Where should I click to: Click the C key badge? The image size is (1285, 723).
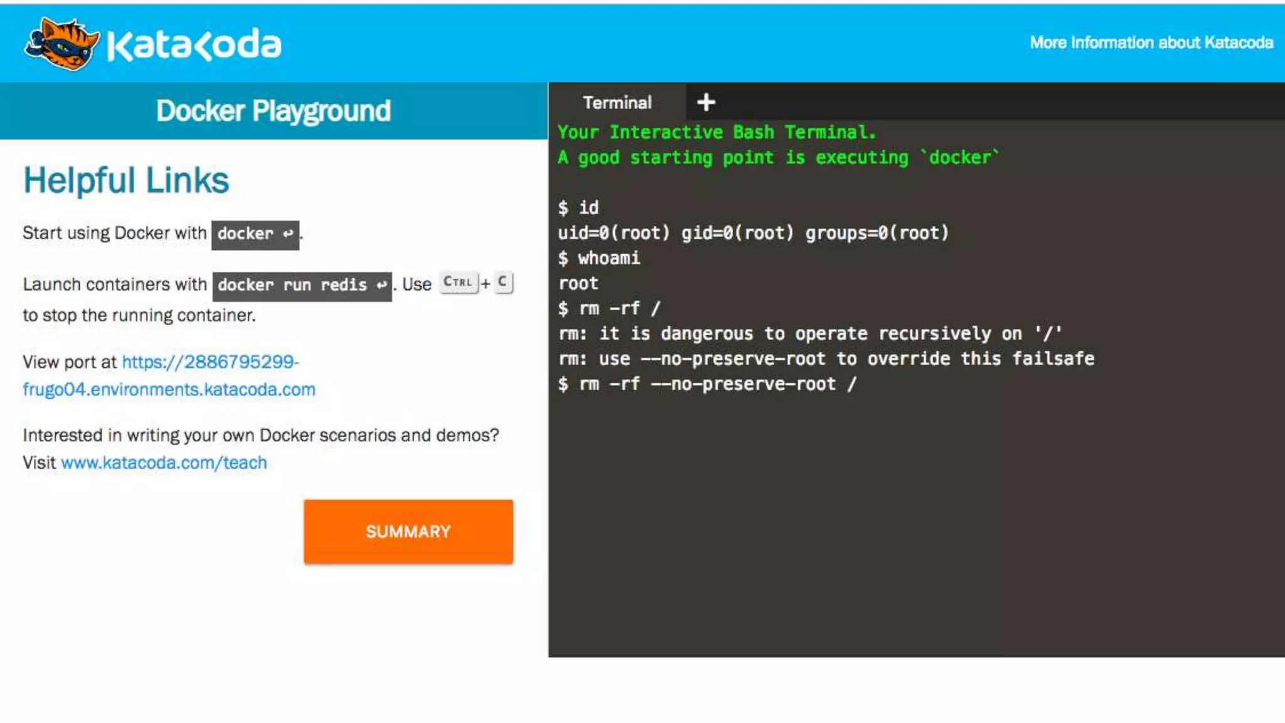503,282
